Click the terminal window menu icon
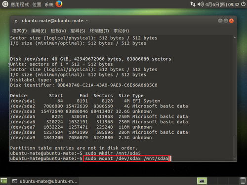247x185 pixels. [x=16, y=21]
